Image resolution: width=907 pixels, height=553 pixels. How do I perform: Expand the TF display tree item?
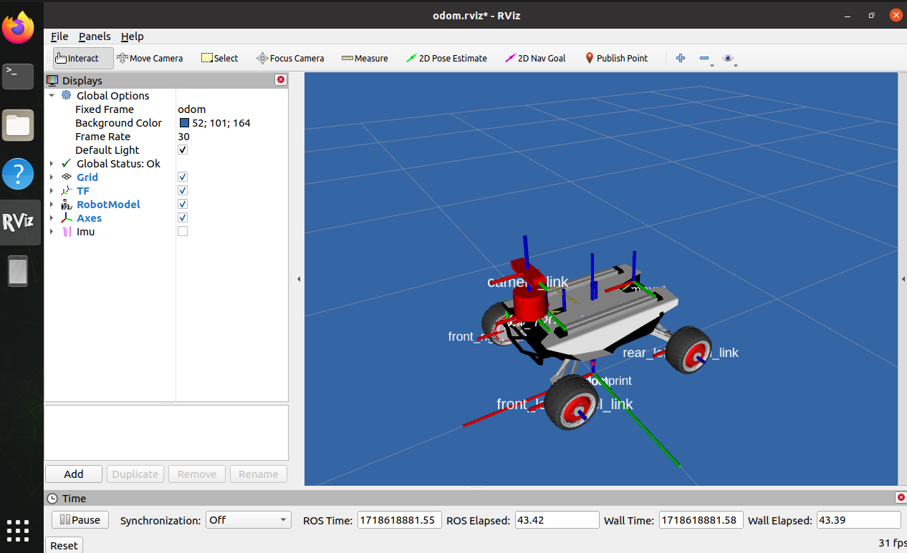52,191
